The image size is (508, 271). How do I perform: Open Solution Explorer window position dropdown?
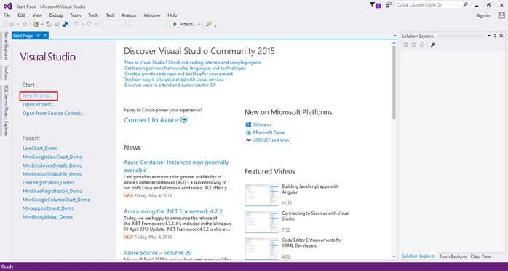(x=488, y=36)
